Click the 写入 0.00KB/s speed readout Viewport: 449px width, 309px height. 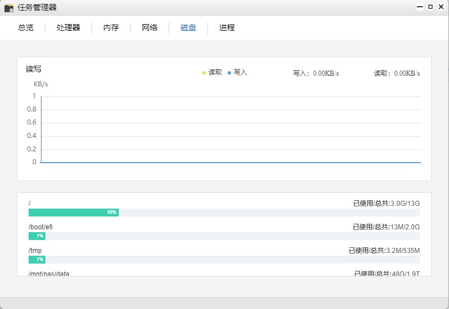click(x=316, y=73)
